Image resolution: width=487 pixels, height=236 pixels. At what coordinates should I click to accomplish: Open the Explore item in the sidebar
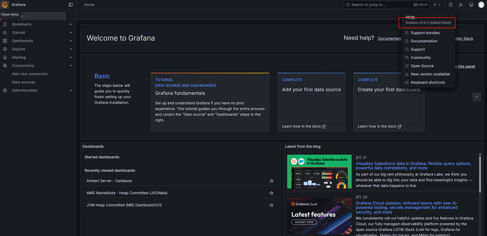click(x=19, y=49)
